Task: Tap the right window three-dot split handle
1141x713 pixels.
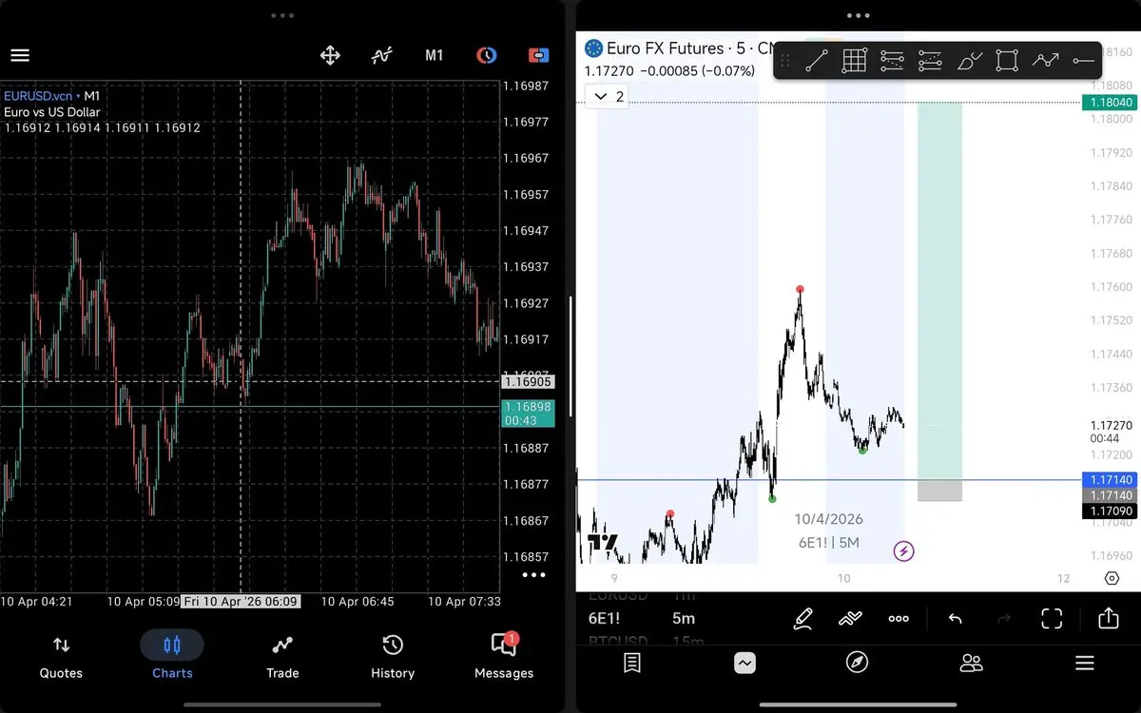Action: click(858, 15)
